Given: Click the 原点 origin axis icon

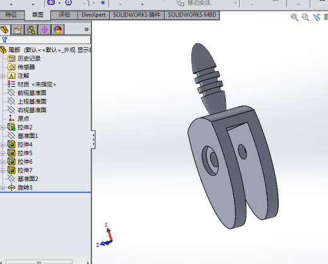Looking at the screenshot, I should click(11, 118).
